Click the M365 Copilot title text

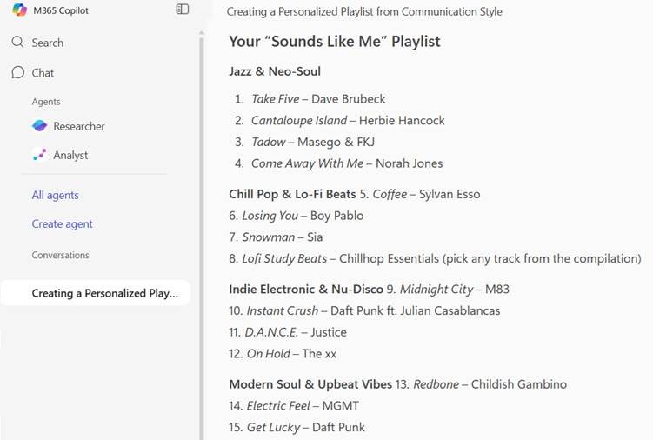pos(60,10)
